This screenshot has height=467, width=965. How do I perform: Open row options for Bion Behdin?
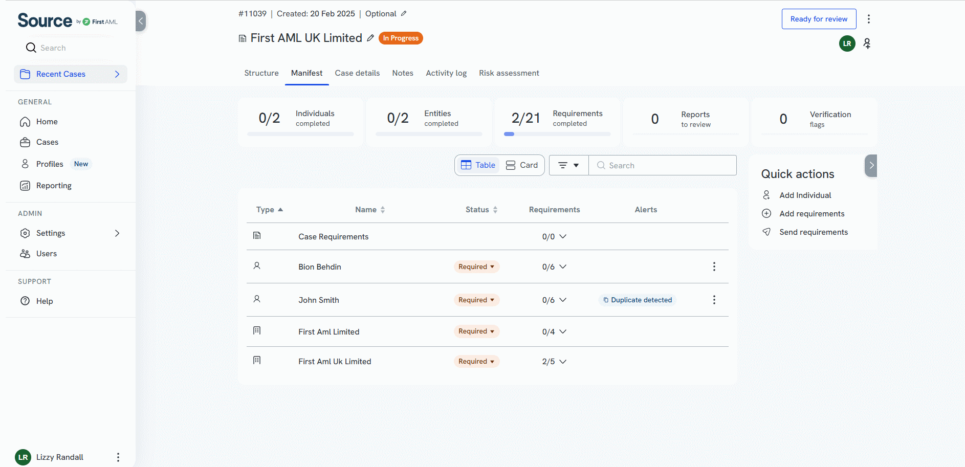(x=714, y=266)
